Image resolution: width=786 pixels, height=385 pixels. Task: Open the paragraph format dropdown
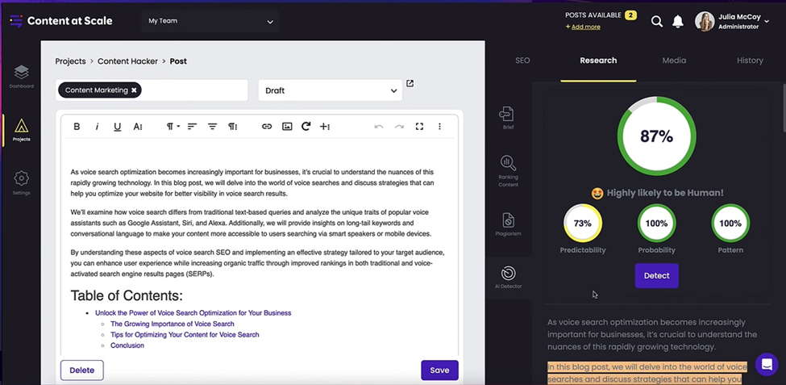pos(172,127)
